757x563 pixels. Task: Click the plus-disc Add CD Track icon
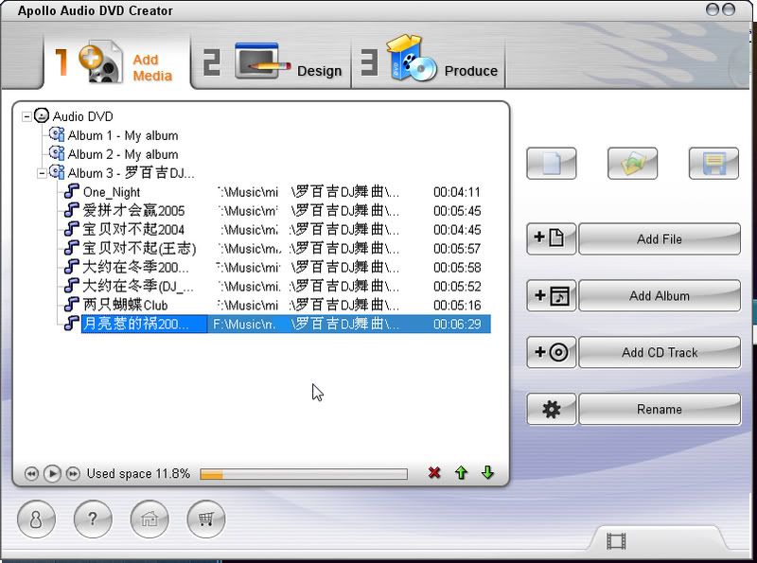click(552, 352)
